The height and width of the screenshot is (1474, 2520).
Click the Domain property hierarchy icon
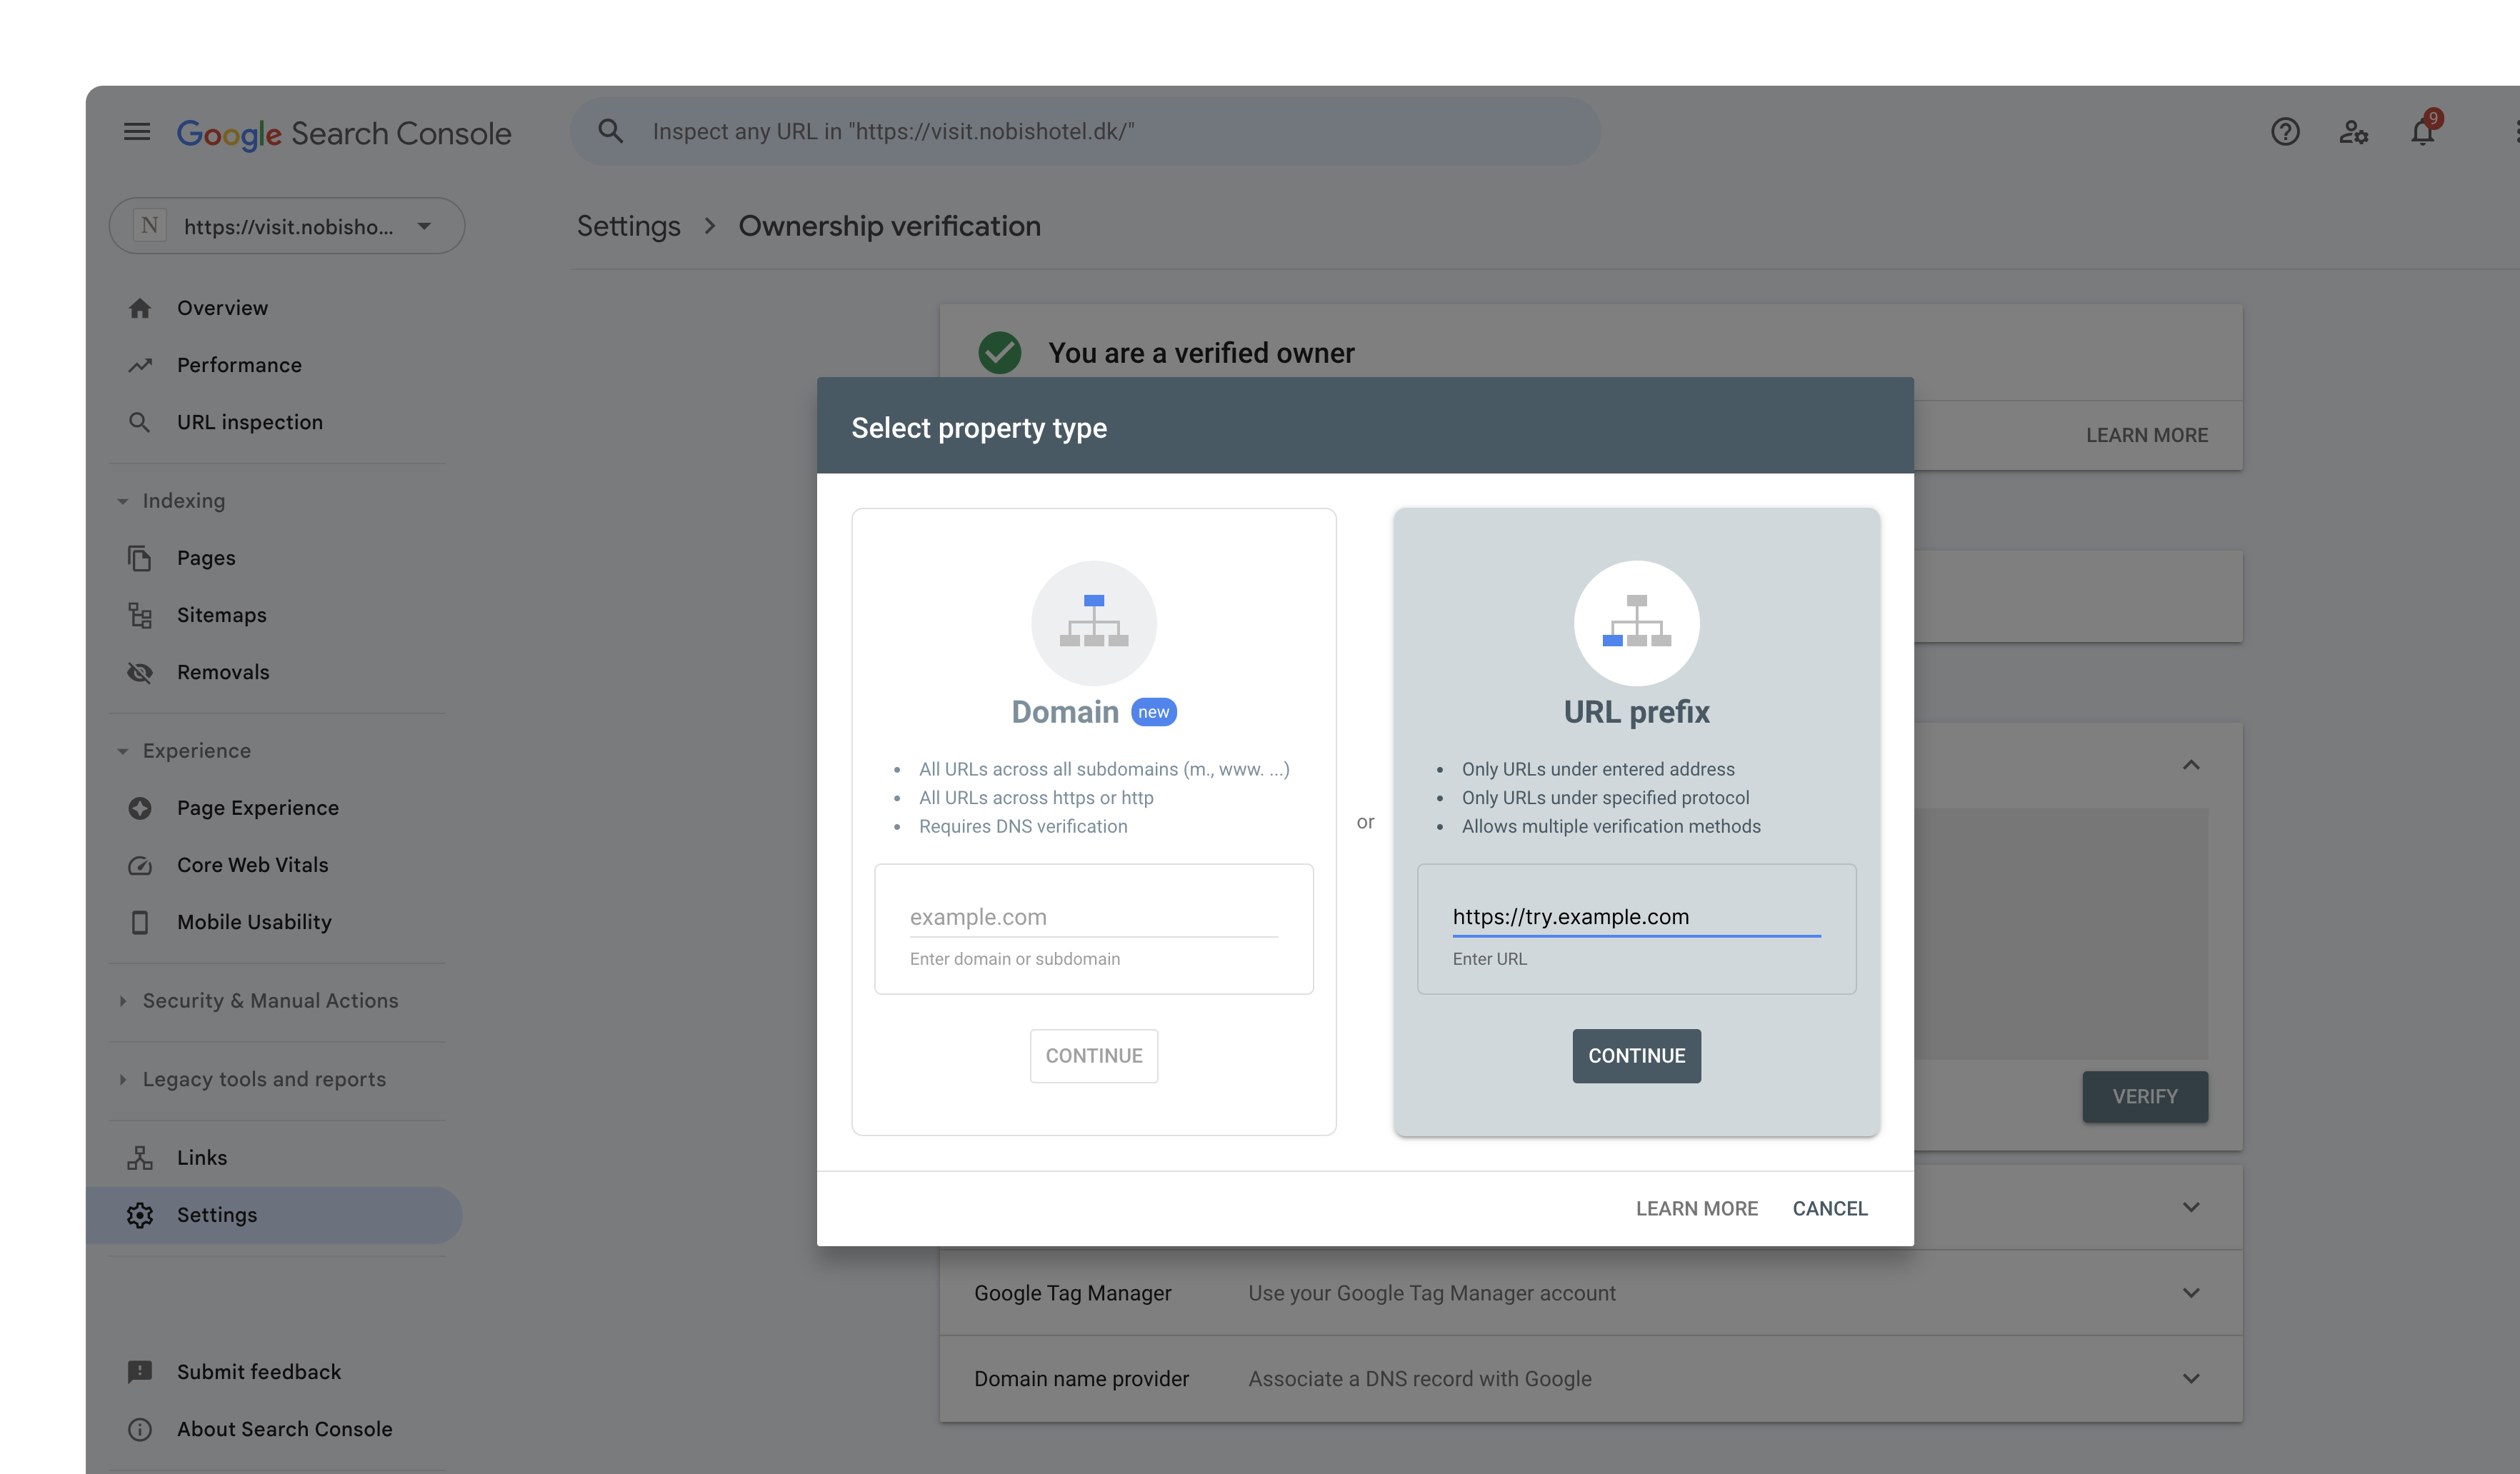tap(1094, 622)
